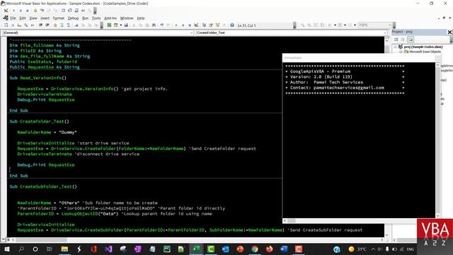Screen dimensions: 453x255
Task: Click the Immediate window horizontal scroll left arrow
Action: 285,220
